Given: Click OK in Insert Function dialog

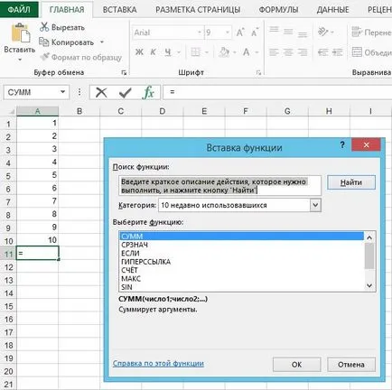Looking at the screenshot, I should [296, 365].
